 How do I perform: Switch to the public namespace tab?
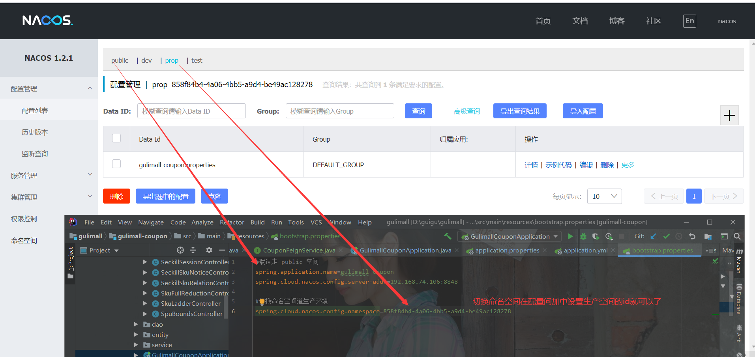(120, 60)
